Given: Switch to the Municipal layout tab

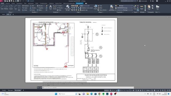Looking at the screenshot, I should click(x=10, y=90).
